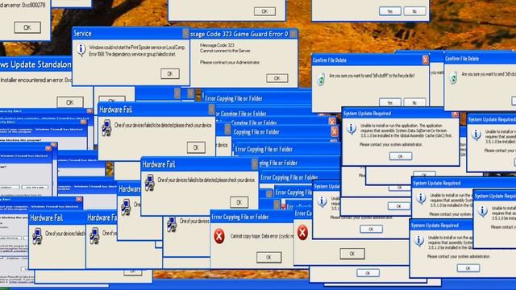Click device icon in Hardware Fail dialog beneath Service dialog
516x290 pixels.
106,127
